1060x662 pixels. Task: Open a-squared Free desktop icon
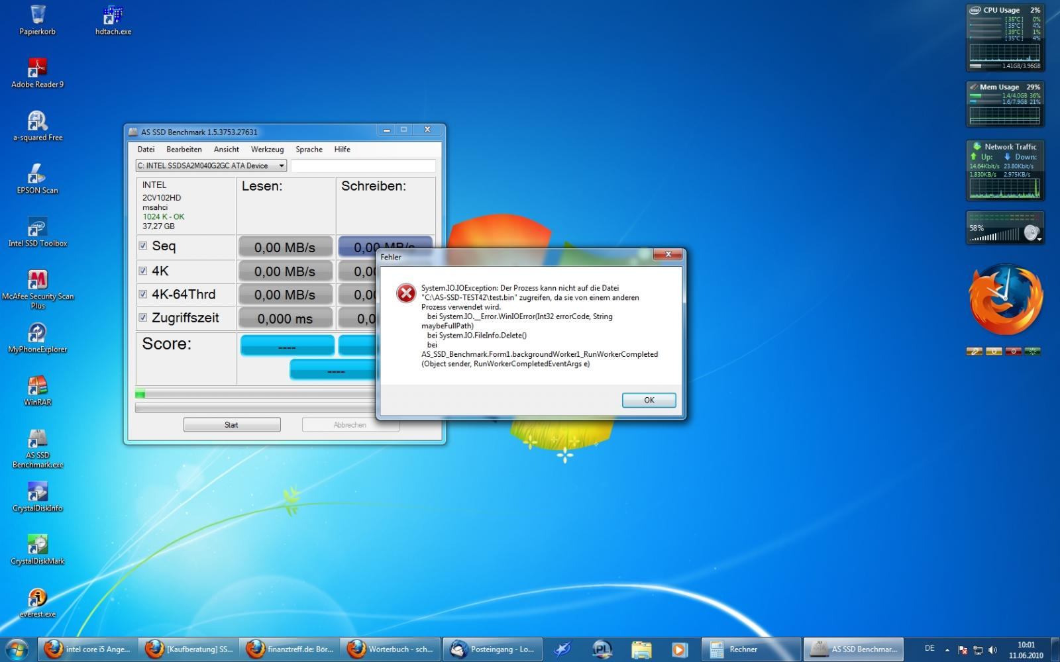tap(38, 126)
